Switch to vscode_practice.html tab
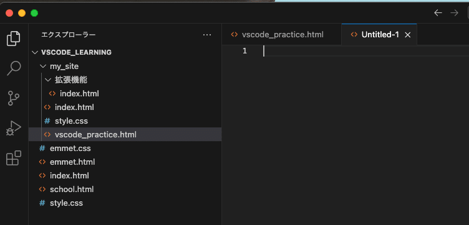This screenshot has width=469, height=225. (281, 35)
